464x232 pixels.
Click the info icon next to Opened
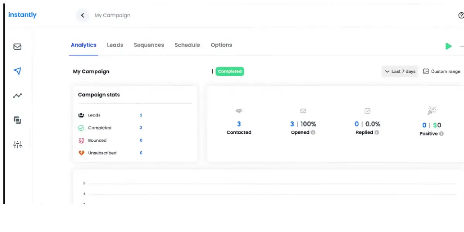click(x=313, y=133)
